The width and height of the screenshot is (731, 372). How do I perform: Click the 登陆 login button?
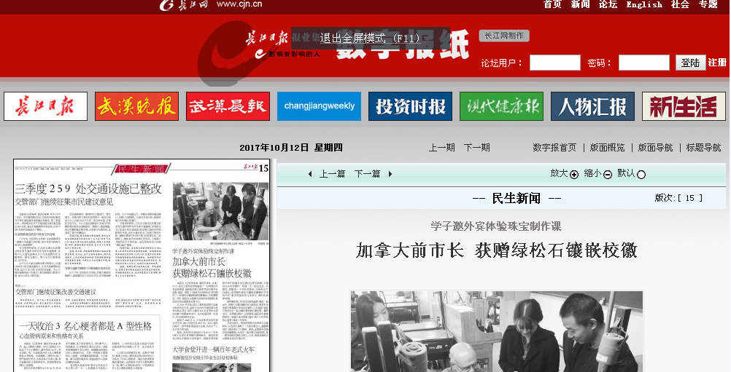[x=690, y=63]
